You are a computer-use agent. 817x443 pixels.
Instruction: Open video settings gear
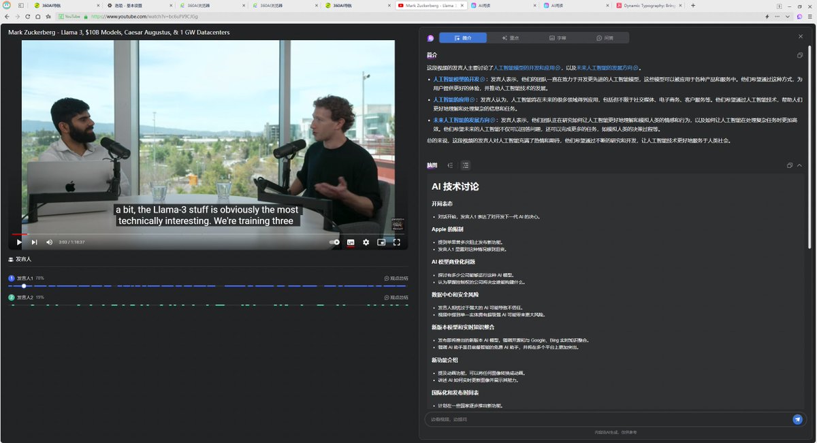click(x=366, y=242)
